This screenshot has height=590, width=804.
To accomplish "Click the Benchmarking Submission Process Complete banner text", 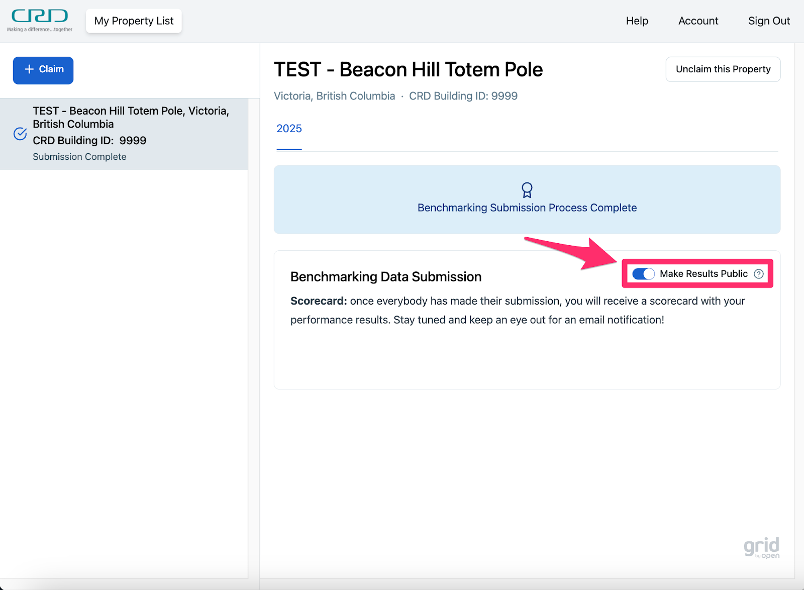I will pos(527,208).
